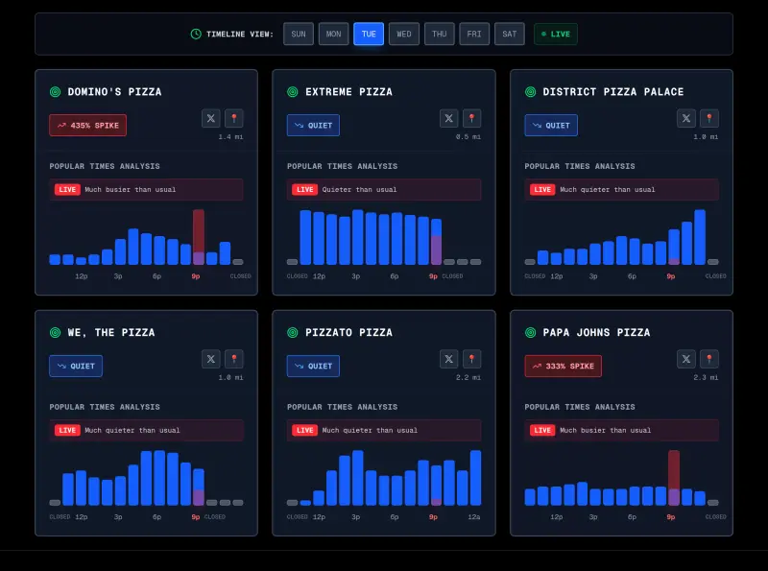Click location pin on Papa Johns Pizza
Image resolution: width=768 pixels, height=571 pixels.
pos(709,359)
